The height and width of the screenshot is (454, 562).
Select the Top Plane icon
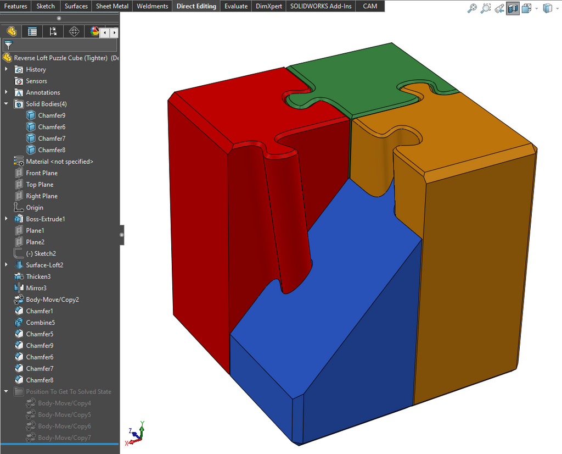click(x=19, y=185)
